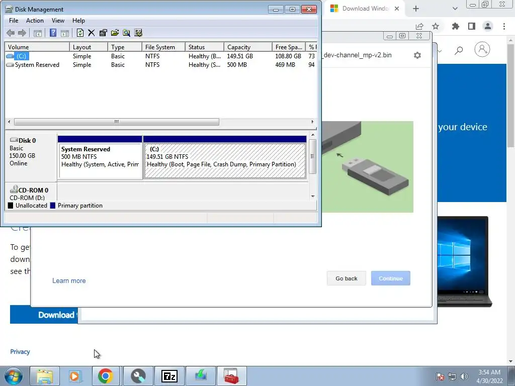Open the Learn more link

coord(69,280)
